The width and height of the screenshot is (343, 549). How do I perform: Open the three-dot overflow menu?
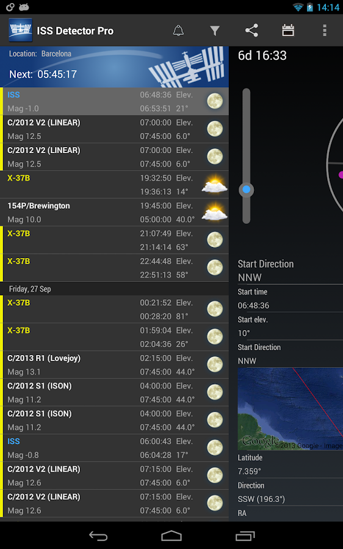(325, 30)
